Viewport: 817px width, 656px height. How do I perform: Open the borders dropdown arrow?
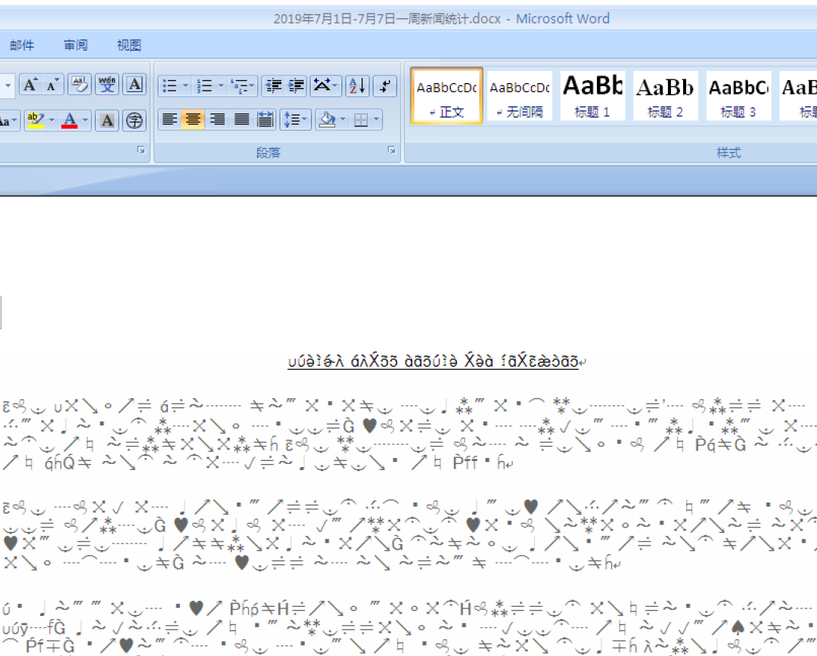point(377,119)
